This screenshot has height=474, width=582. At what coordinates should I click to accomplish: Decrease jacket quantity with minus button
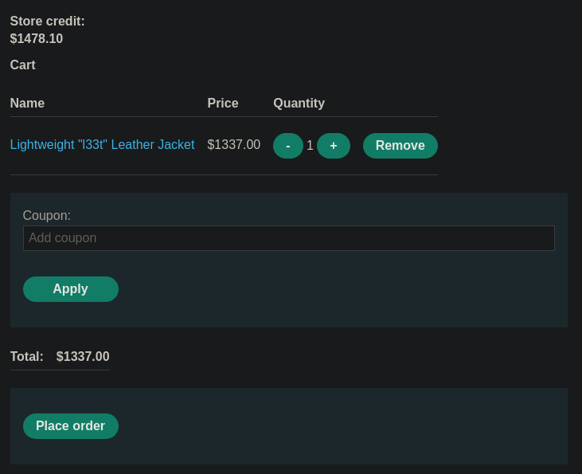288,146
